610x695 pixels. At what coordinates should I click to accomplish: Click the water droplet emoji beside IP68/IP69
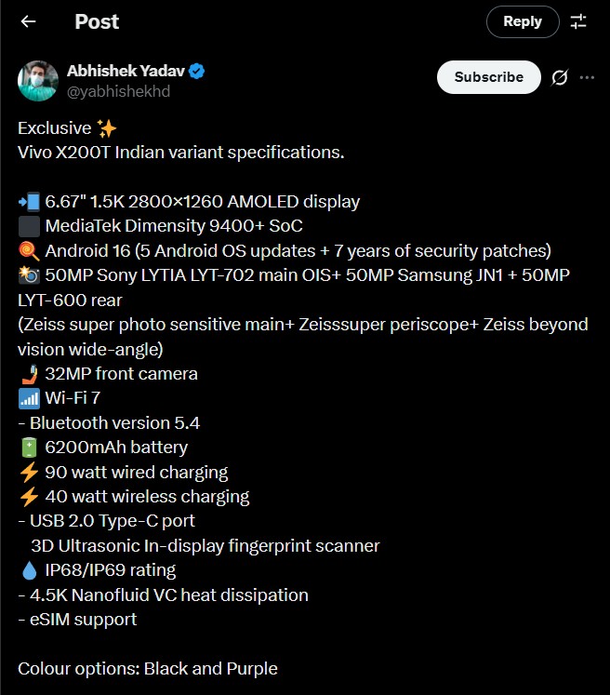tap(28, 570)
